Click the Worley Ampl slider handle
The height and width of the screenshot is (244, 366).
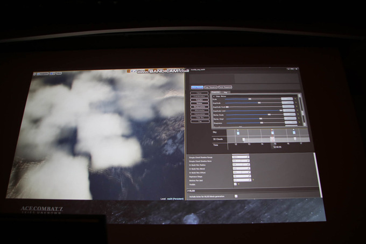pyautogui.click(x=261, y=118)
